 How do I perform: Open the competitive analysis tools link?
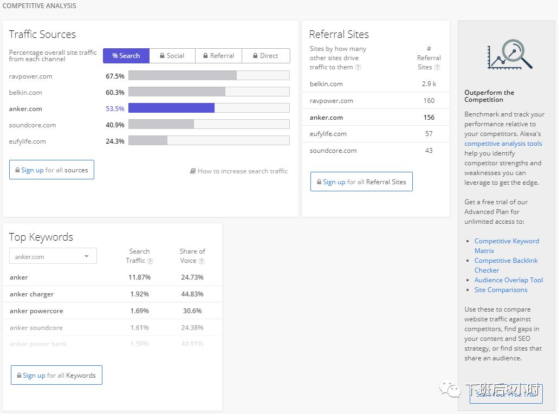[503, 144]
